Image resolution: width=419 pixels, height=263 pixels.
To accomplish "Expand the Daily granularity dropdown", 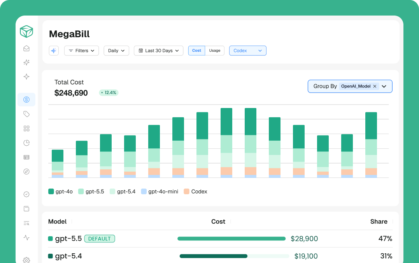I will 116,51.
